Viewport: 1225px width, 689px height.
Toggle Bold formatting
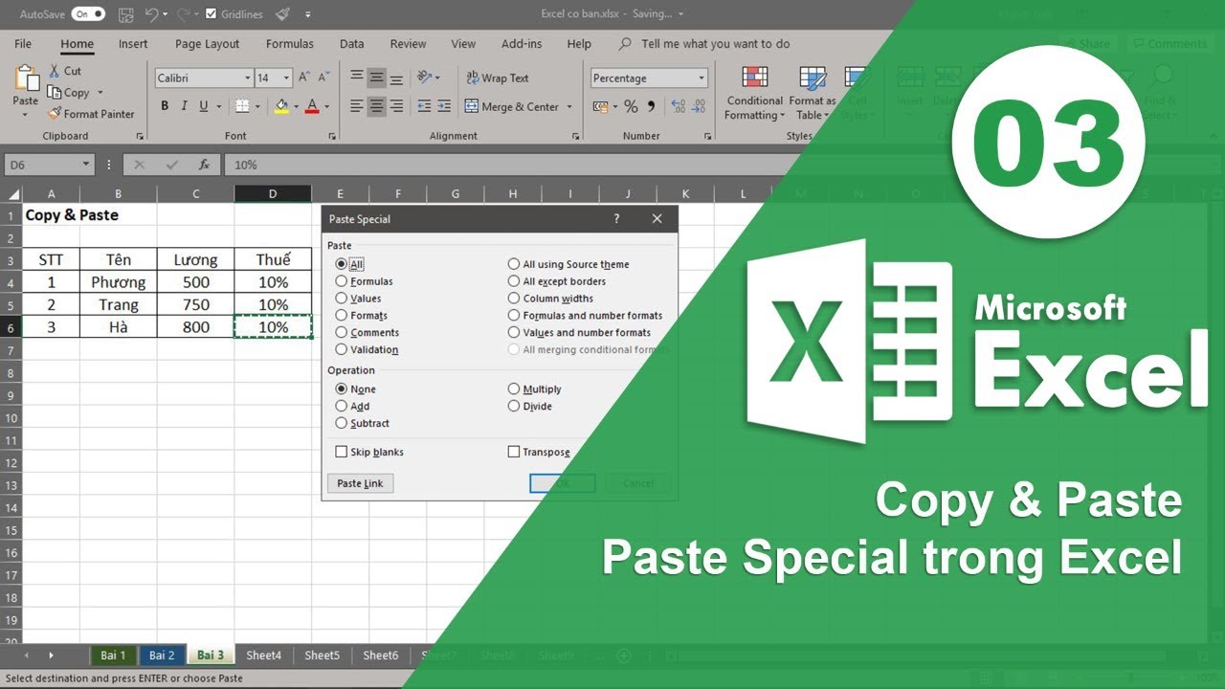pyautogui.click(x=165, y=106)
